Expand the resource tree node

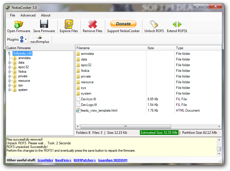point(10,81)
